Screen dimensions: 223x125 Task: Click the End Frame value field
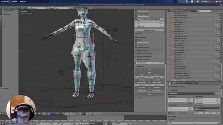point(207,101)
